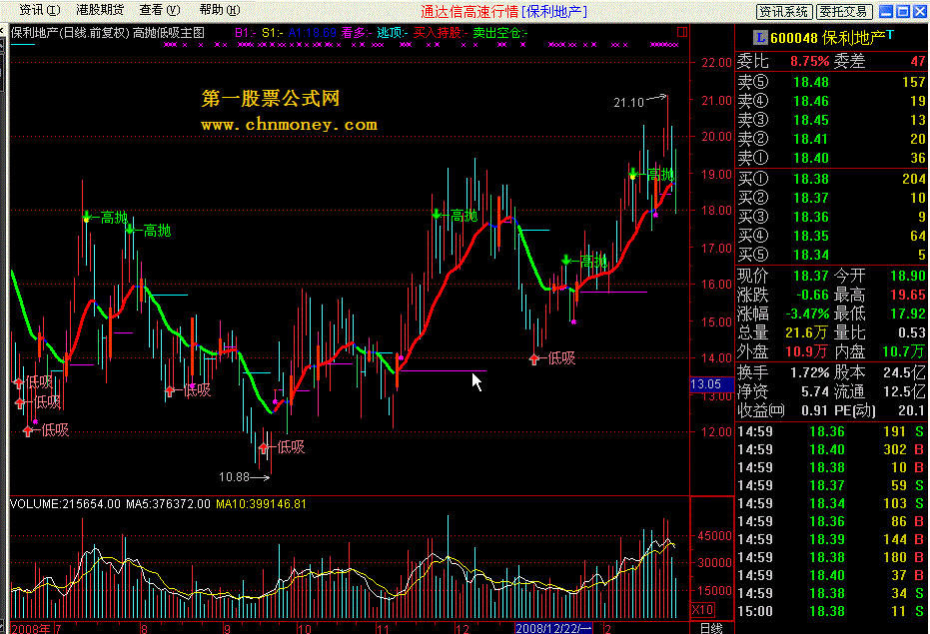This screenshot has height=634, width=930.
Task: Click the 收益(四) value 0.91
Action: click(815, 410)
